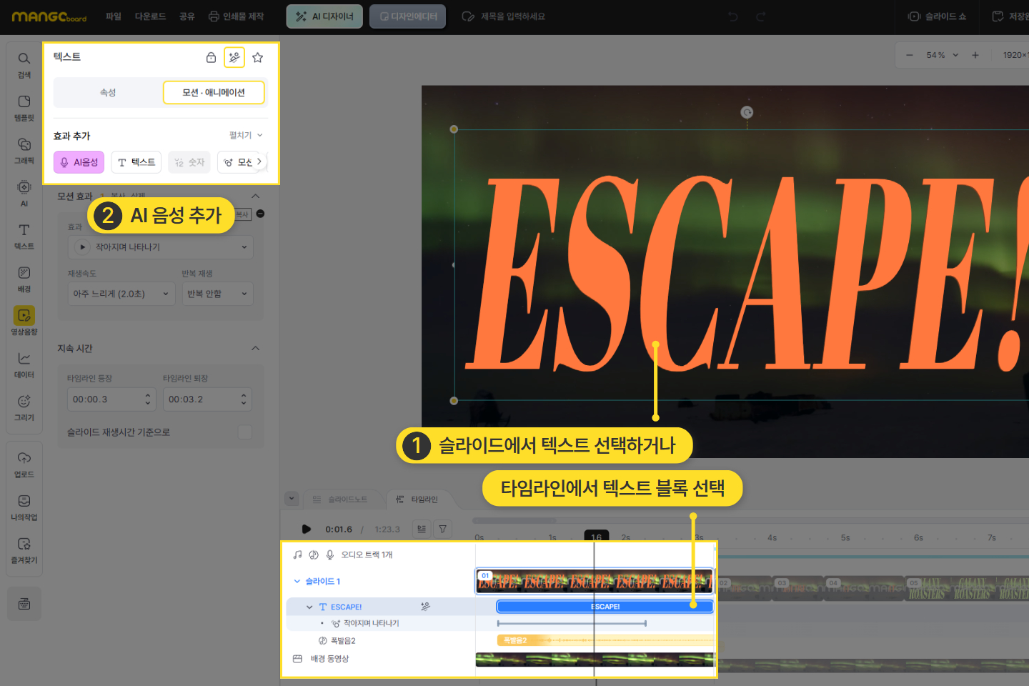Open the 파일 menu

pyautogui.click(x=114, y=16)
